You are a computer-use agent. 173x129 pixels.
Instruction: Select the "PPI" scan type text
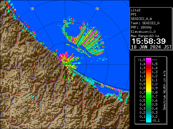click(x=134, y=15)
